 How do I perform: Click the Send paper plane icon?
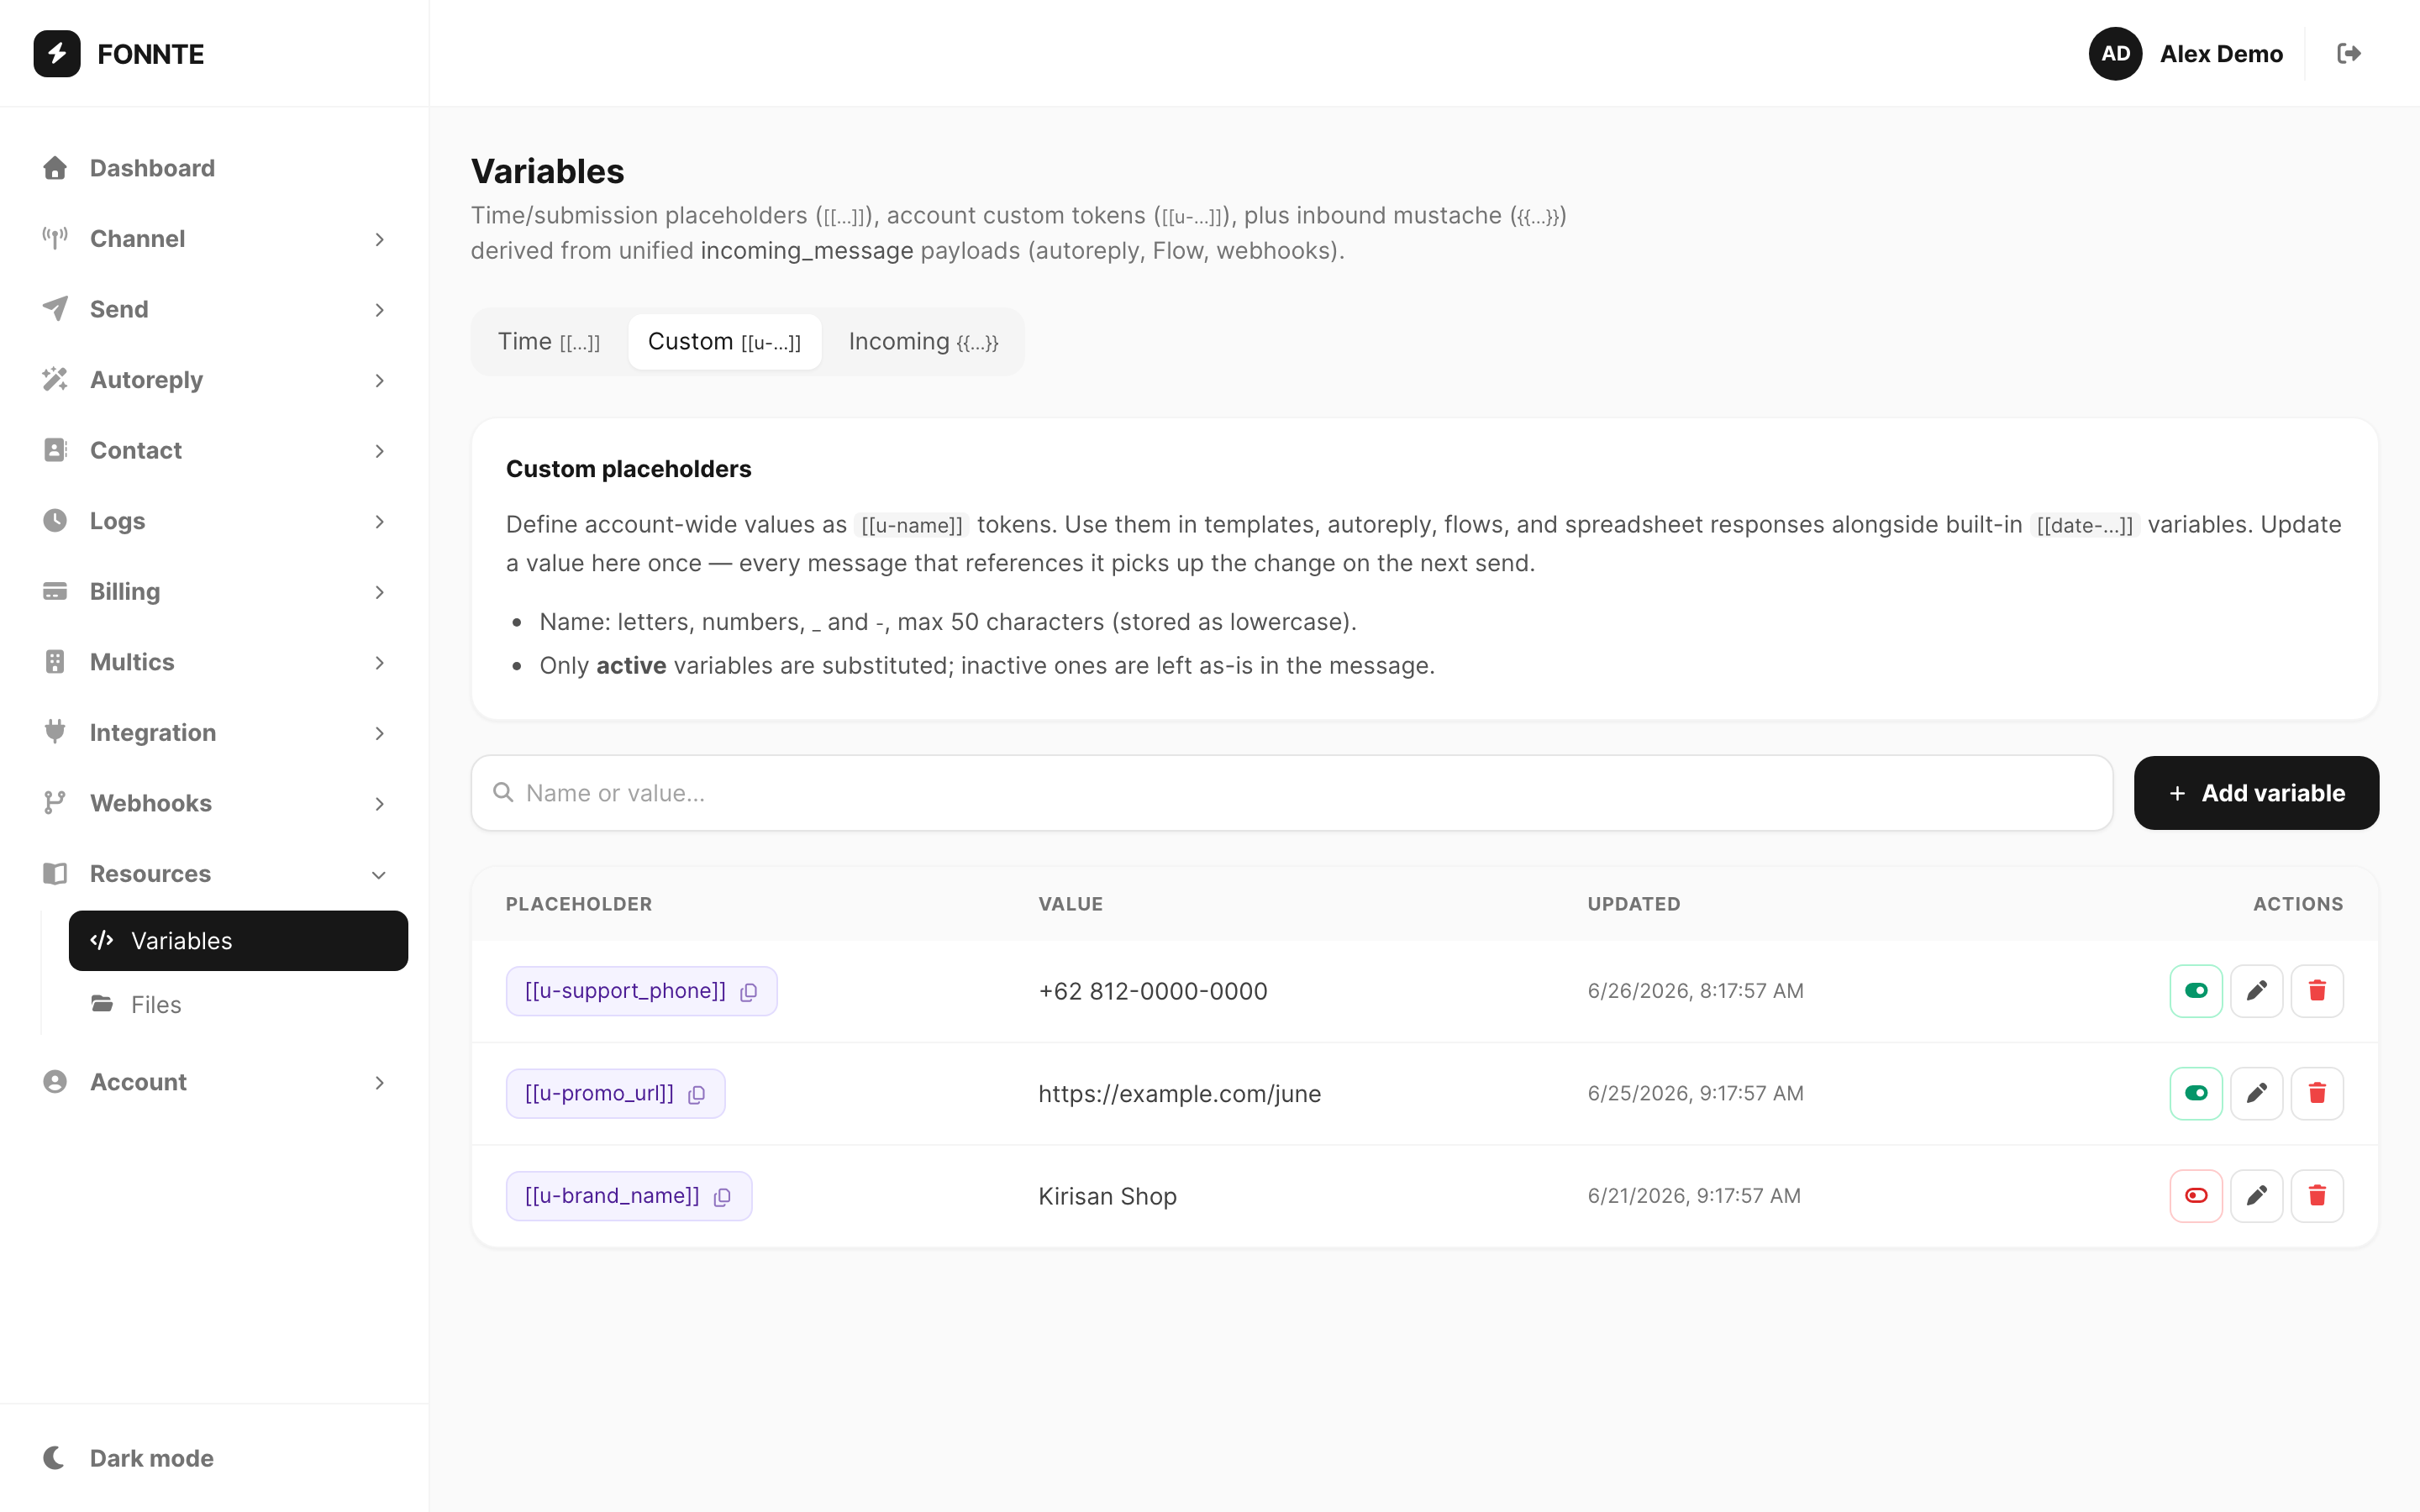[x=55, y=309]
